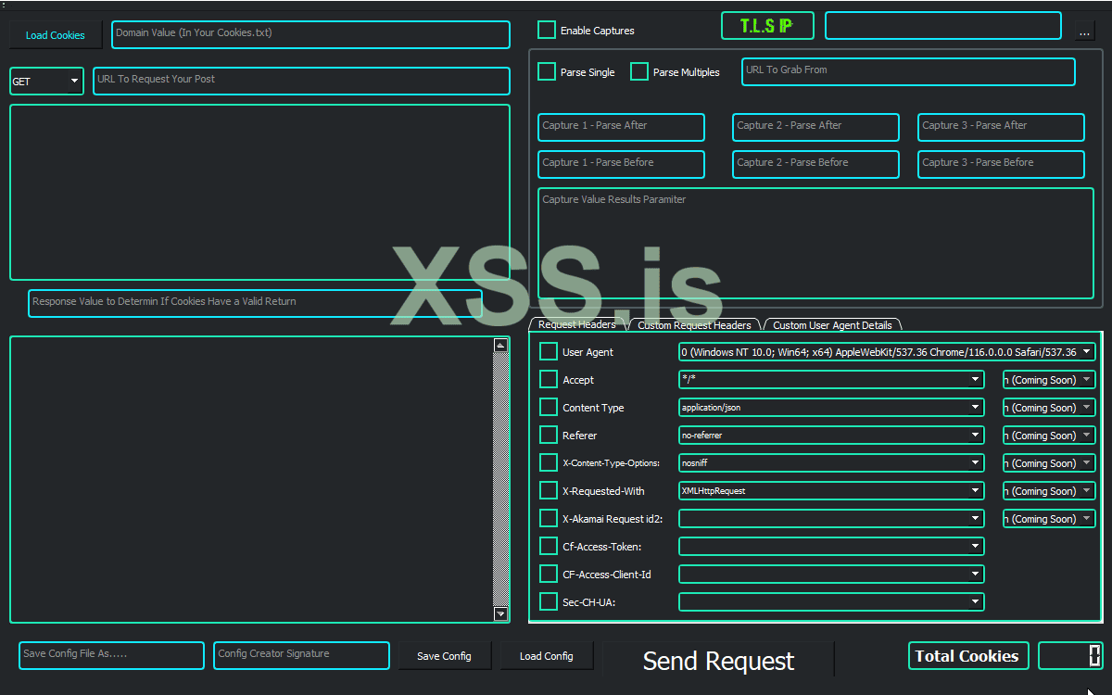
Task: Enable the CF-Access-Client-Id checkbox
Action: 549,574
